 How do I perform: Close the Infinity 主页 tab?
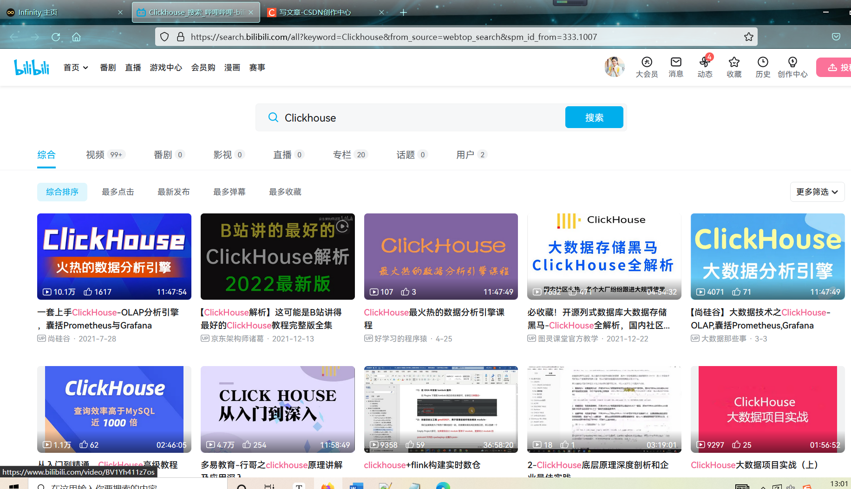(x=120, y=13)
